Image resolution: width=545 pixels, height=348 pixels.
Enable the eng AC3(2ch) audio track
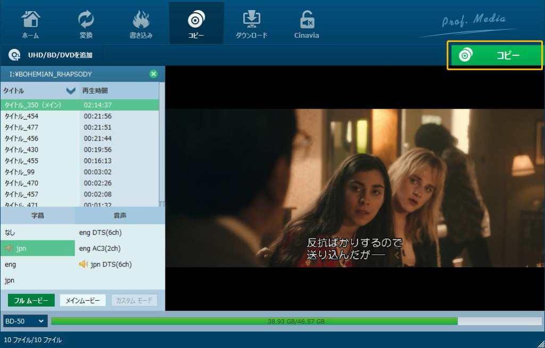click(101, 248)
